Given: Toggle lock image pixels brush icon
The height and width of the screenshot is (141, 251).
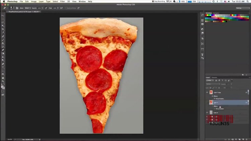Looking at the screenshot, I should point(213,88).
